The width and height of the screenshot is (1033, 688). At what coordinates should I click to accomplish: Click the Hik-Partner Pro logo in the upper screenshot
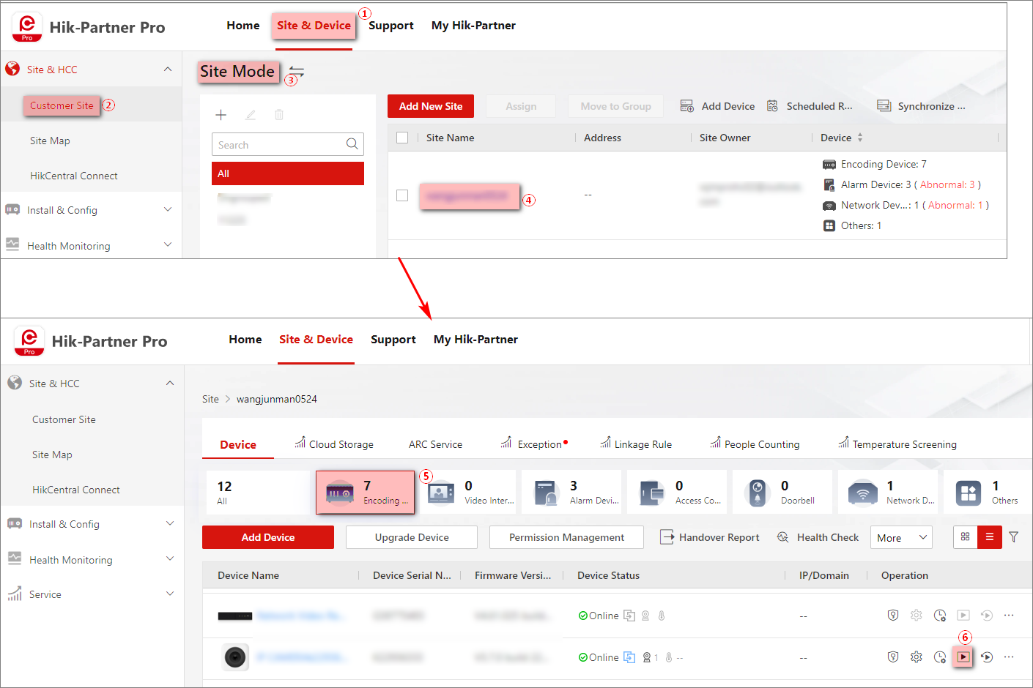[x=27, y=27]
